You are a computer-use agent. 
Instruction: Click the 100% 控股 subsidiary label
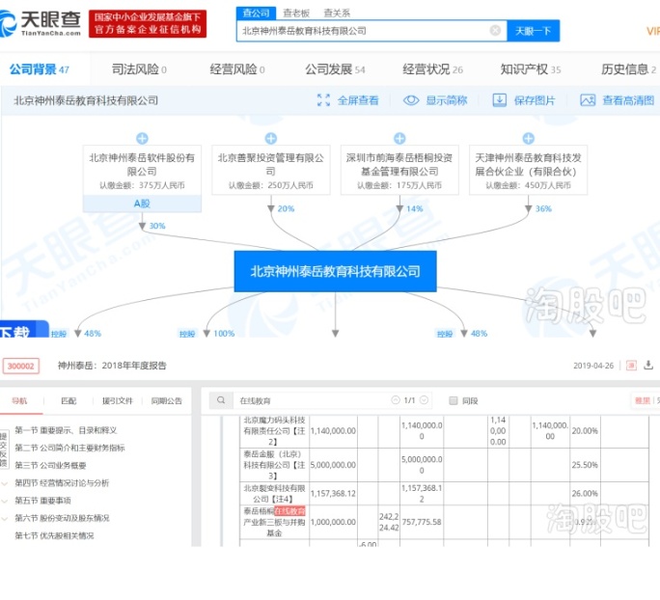point(224,334)
